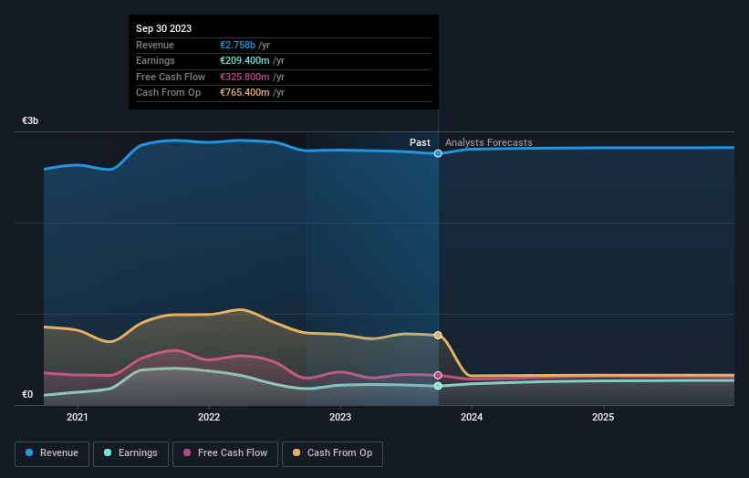Click the Cash From Op label in tooltip
This screenshot has height=478, width=749.
168,93
